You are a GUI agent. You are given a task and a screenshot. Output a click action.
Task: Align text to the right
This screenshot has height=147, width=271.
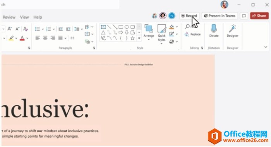click(53, 38)
